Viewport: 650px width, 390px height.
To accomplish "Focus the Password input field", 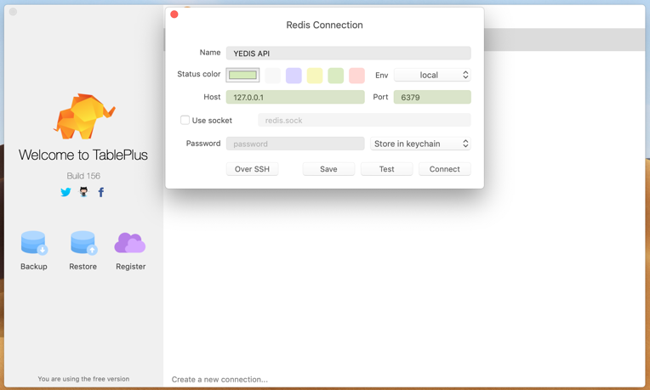I will tap(295, 144).
